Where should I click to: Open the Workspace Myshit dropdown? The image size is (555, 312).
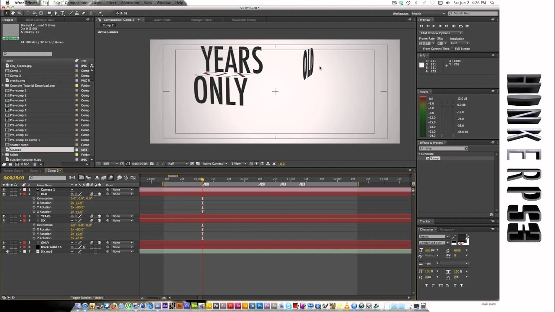point(428,13)
